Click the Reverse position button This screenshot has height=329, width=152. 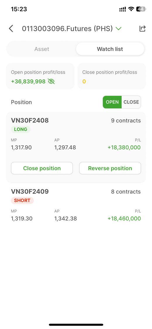pos(110,168)
